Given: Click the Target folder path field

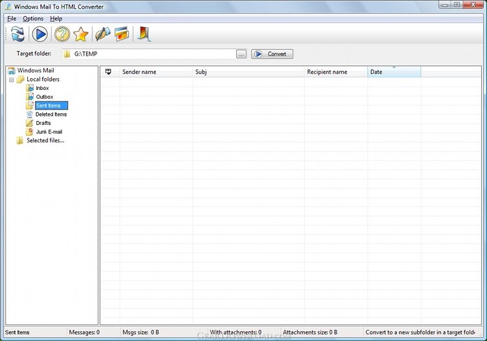Looking at the screenshot, I should pos(149,54).
